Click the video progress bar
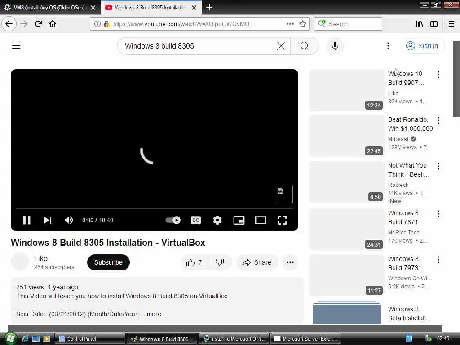The image size is (460, 345). 155,208
